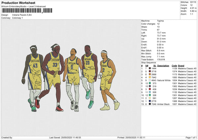This screenshot has width=198, height=140.
Task: Click the Machine value "Tajima"
Action: 160,21
